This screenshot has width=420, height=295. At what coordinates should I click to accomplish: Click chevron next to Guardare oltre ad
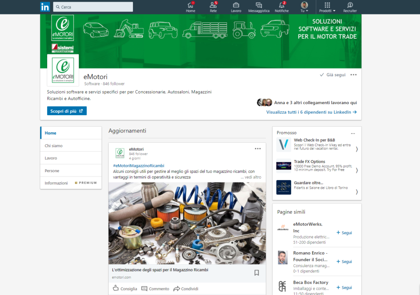coord(356,192)
